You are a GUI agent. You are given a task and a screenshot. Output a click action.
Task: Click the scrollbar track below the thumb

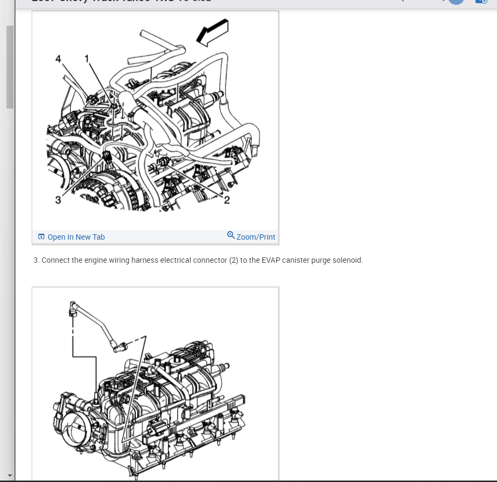(10, 285)
